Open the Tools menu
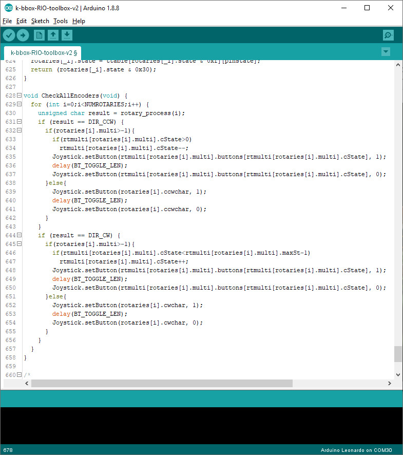The image size is (403, 455). pyautogui.click(x=61, y=21)
